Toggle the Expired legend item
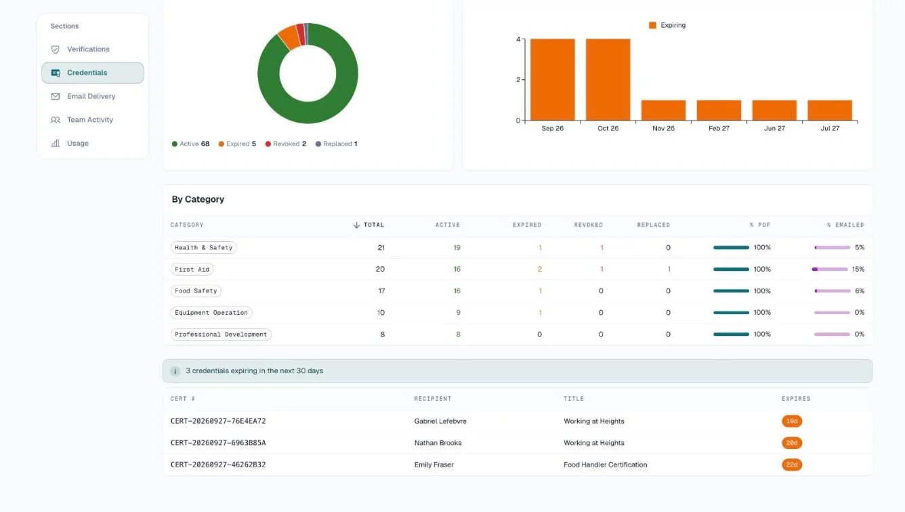 click(x=237, y=144)
